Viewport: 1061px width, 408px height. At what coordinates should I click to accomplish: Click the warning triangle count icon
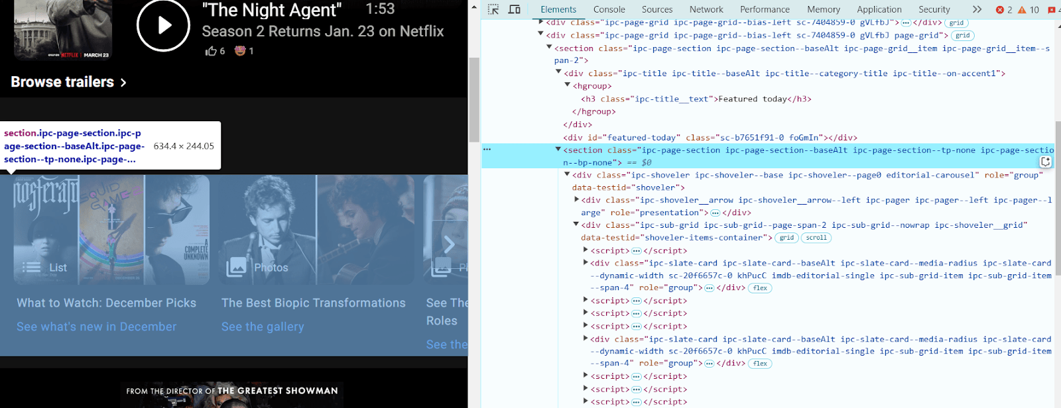[x=1022, y=9]
